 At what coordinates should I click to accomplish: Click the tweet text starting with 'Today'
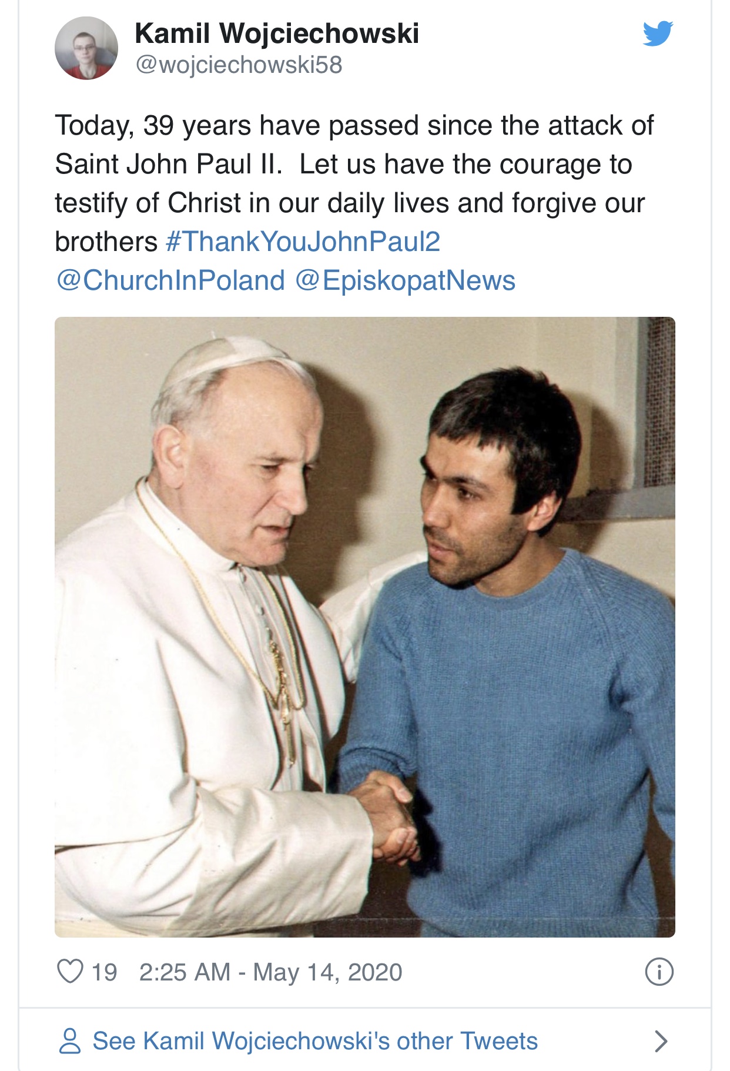pos(354,126)
